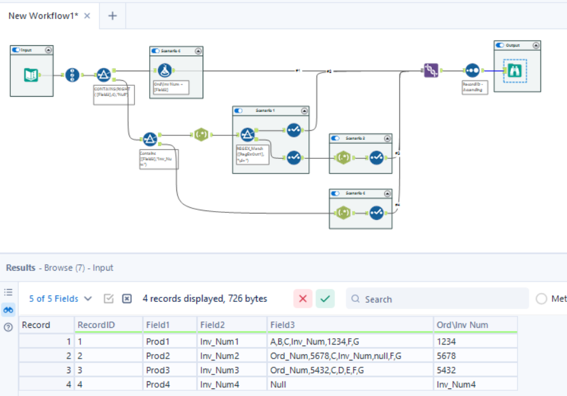Click the CONTAINS(RIGHT annotation box
Viewport: 567px width, 396px height.
(114, 95)
